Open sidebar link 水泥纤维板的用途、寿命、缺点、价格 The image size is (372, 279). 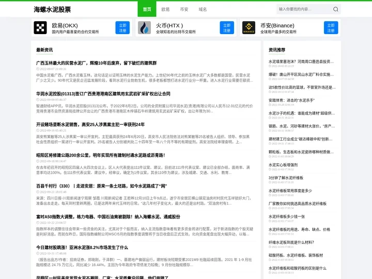point(299,229)
